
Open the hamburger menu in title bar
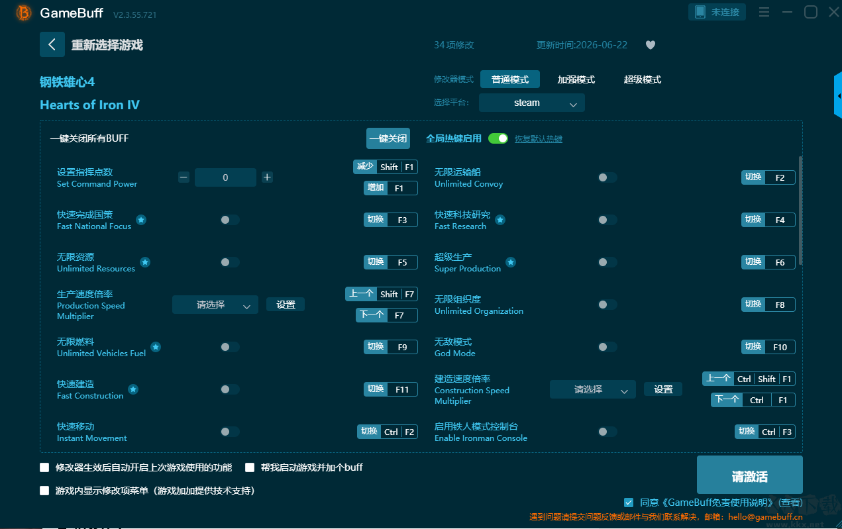pos(764,12)
